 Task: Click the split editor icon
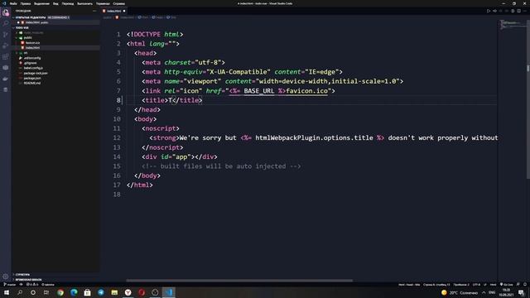click(x=519, y=11)
